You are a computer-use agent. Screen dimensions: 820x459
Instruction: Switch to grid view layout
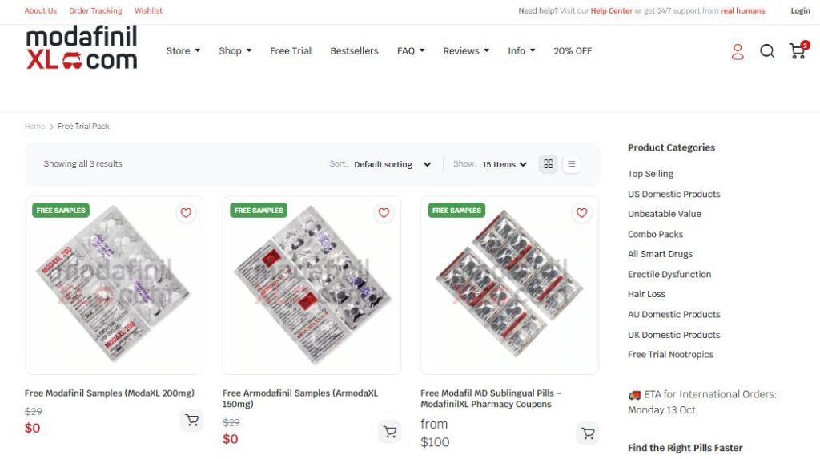click(x=548, y=164)
